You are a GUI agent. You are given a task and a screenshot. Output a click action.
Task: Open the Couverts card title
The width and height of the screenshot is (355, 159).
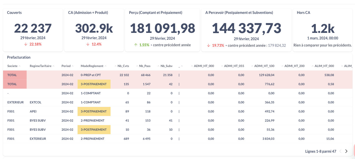click(14, 13)
